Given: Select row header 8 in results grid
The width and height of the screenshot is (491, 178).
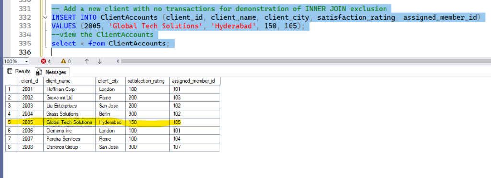Looking at the screenshot, I should 12,147.
